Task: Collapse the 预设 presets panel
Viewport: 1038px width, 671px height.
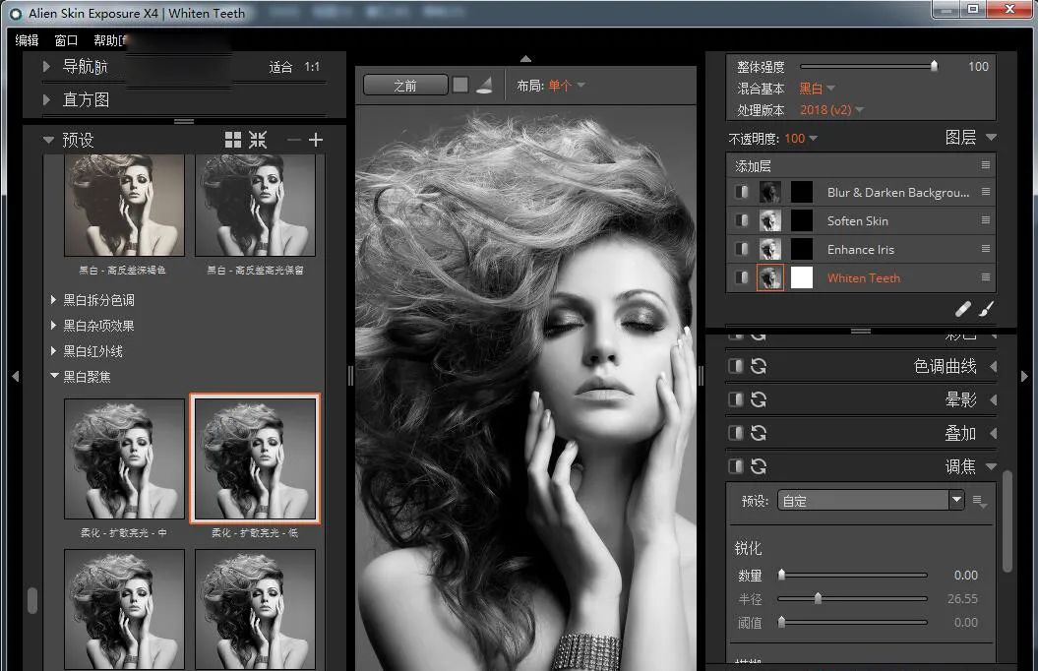Action: point(47,141)
